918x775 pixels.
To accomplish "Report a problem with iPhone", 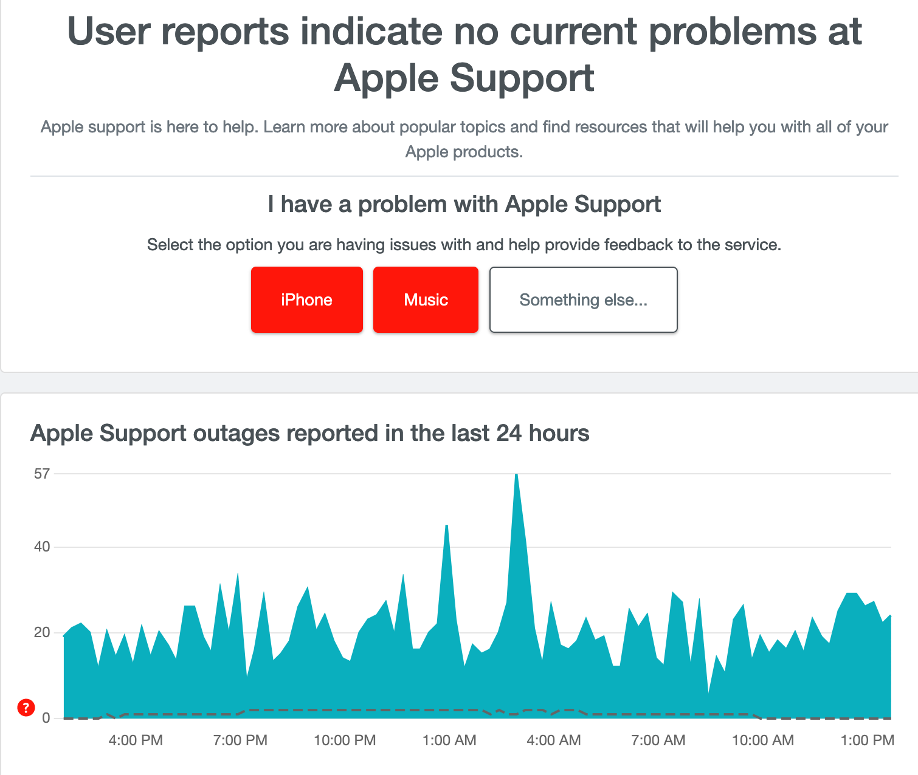I will [x=306, y=299].
